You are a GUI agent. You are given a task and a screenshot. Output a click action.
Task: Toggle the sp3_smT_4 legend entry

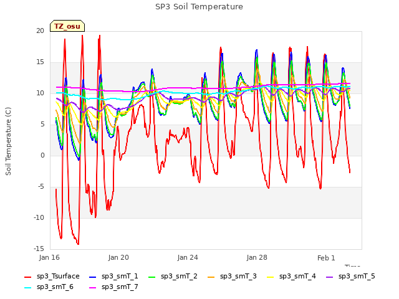[x=291, y=277]
